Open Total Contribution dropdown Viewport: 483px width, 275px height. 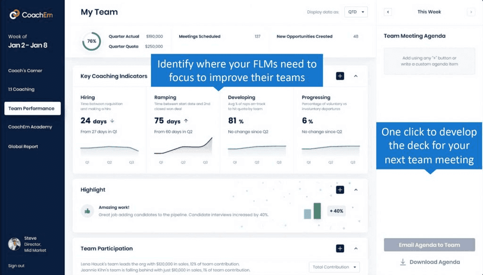(x=334, y=267)
